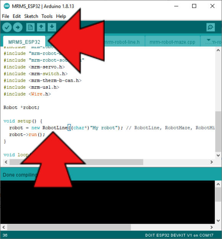Screen dimensions: 222x239
Task: Click the // RobotLine, RobotMaze comment
Action: [x=170, y=128]
